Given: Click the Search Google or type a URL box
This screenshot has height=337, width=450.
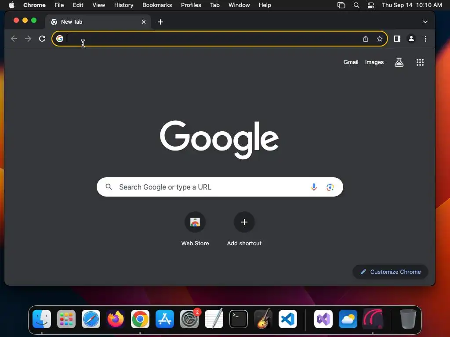Looking at the screenshot, I should (220, 187).
